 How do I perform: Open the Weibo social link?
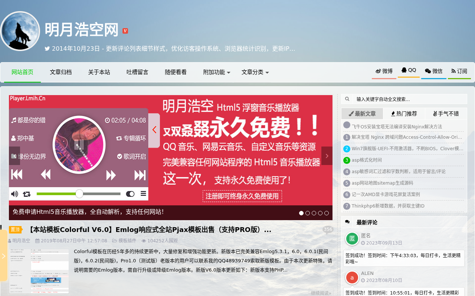(384, 71)
